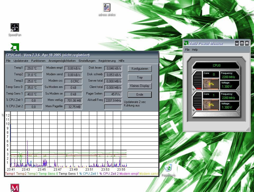Click the % CPU Zeit 1 value

34,101
